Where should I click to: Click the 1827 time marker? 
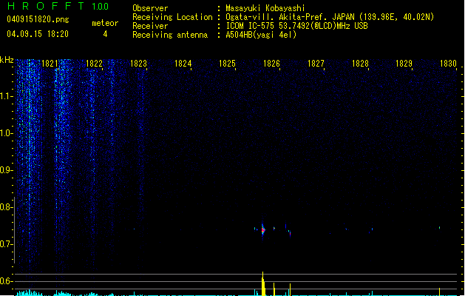(x=316, y=64)
